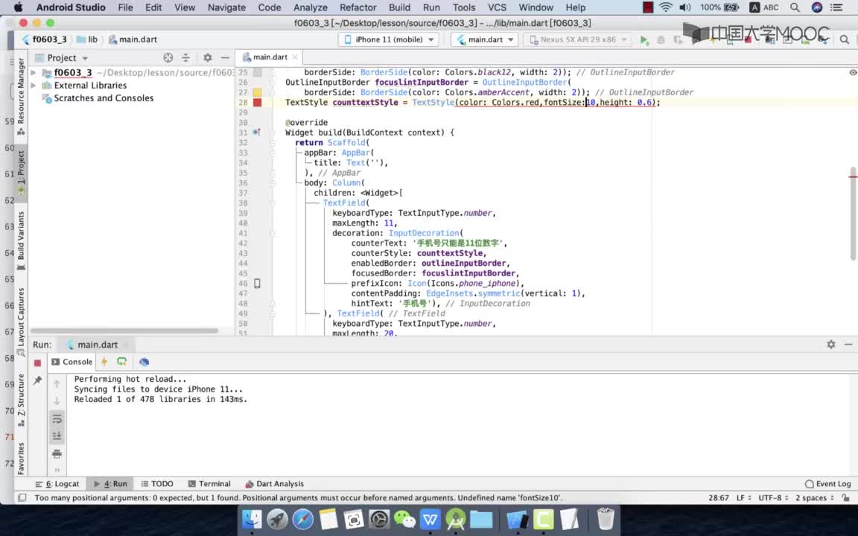The height and width of the screenshot is (536, 858).
Task: Open the 6: Logcat tool window
Action: point(57,484)
